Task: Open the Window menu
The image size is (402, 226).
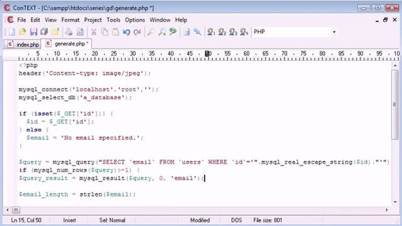Action: [160, 19]
